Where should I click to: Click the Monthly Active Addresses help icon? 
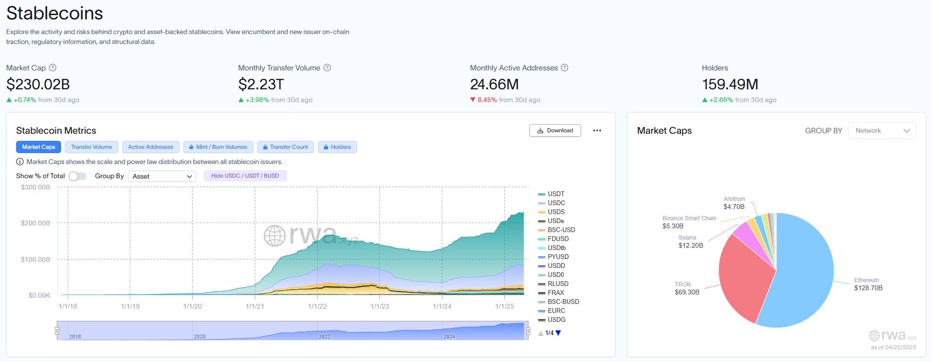click(564, 68)
